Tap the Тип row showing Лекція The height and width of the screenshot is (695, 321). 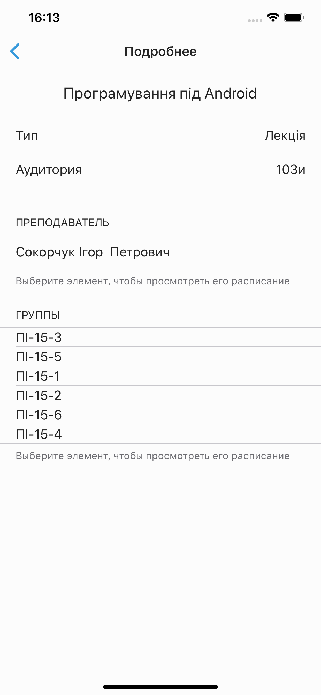160,136
